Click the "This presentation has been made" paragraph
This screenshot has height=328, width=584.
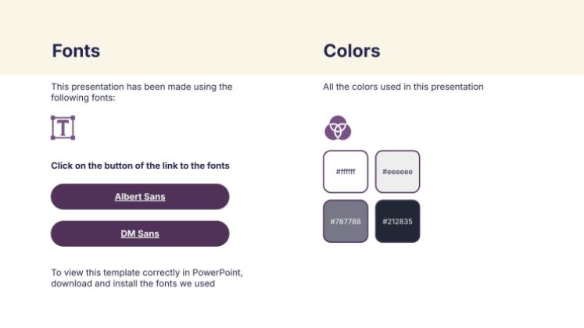click(x=142, y=92)
